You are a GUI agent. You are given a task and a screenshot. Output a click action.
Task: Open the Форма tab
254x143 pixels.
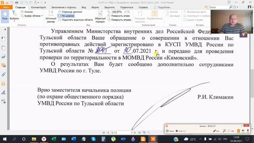tap(95, 7)
